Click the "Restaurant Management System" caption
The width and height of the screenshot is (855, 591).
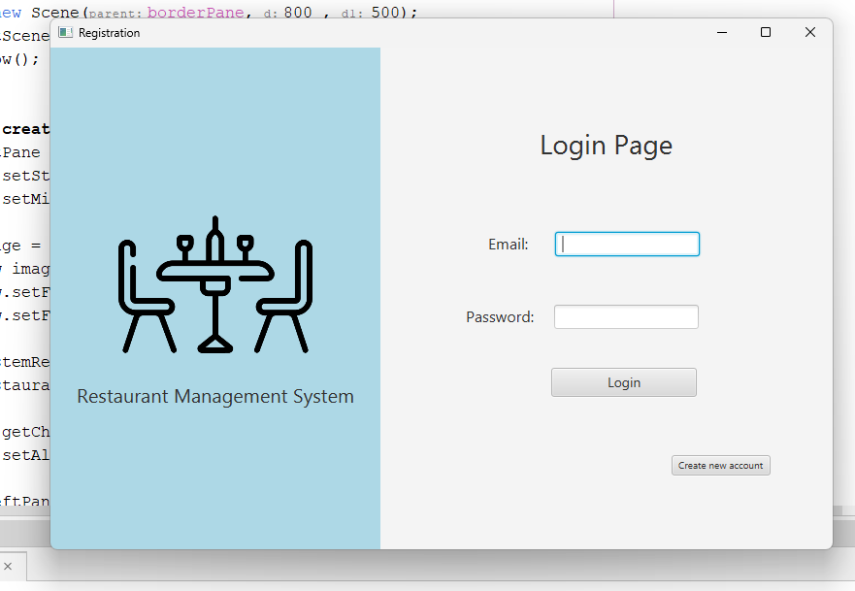tap(214, 396)
